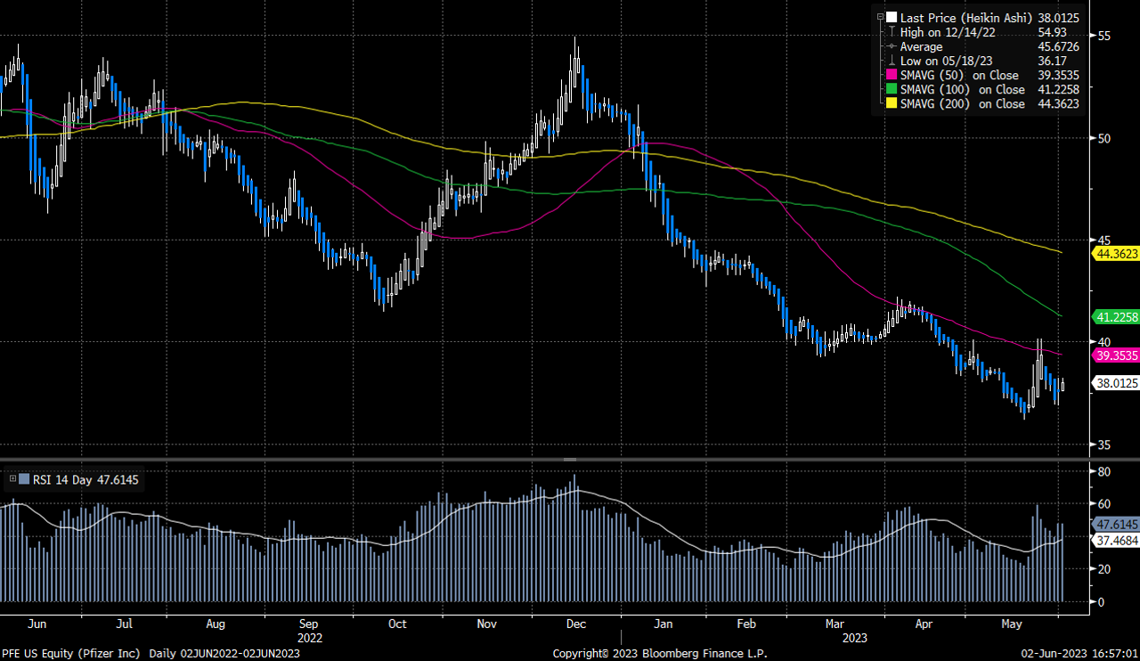This screenshot has width=1140, height=661.
Task: Select the white Last Price (Heikin Ashi) square icon
Action: [x=891, y=18]
